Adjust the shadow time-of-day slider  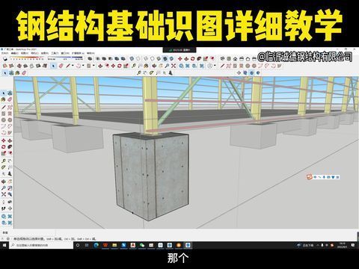65,58
